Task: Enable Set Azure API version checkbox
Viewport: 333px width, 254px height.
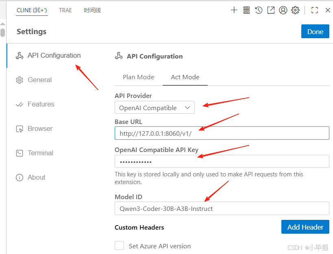Action: click(120, 246)
